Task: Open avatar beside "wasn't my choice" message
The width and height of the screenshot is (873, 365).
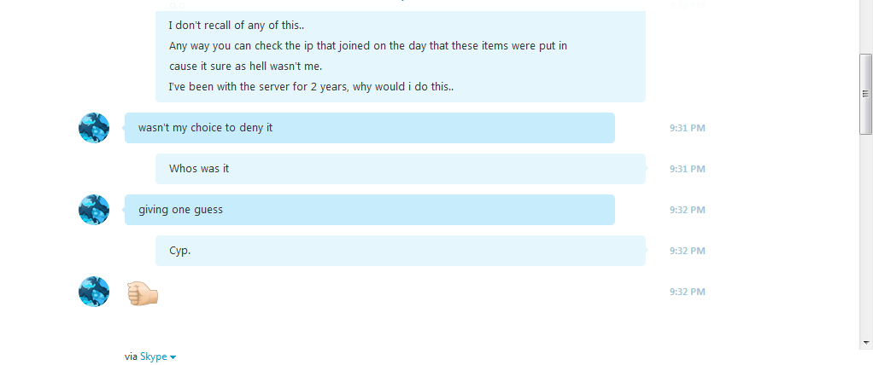Action: (94, 128)
